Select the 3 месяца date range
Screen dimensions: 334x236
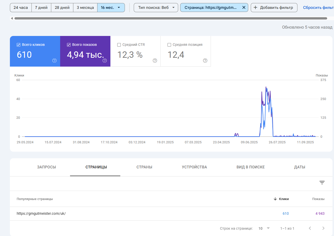tap(85, 8)
